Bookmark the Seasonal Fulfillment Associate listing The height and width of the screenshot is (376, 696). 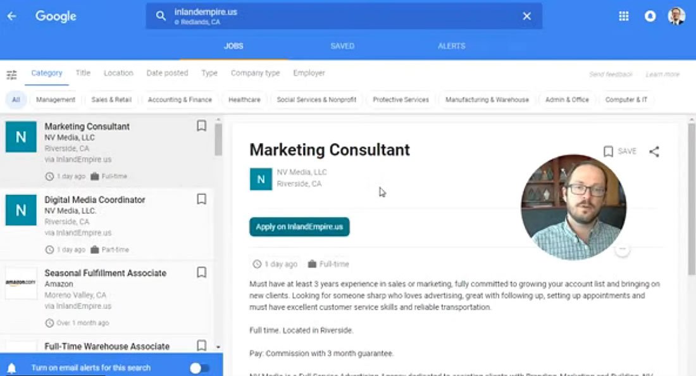click(201, 272)
